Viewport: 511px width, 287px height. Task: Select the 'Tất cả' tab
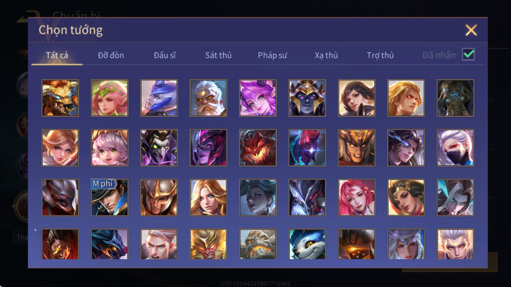pyautogui.click(x=57, y=55)
